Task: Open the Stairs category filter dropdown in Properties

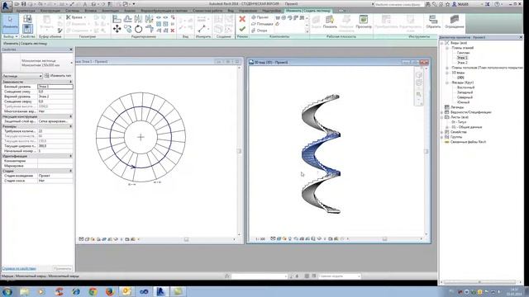Action: click(22, 76)
